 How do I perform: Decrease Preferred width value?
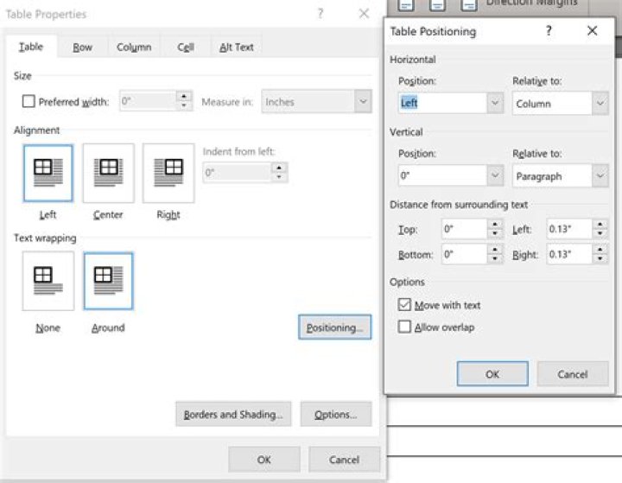184,105
